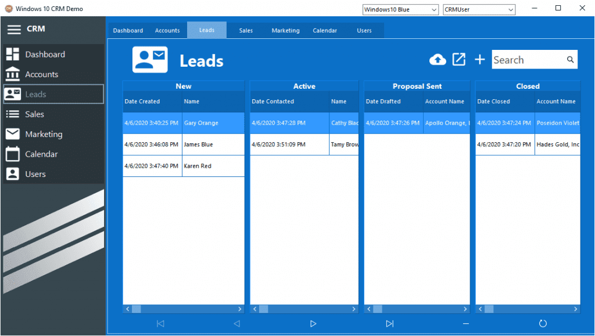Go to last record navigation button
Viewport: 595px width, 336px height.
[x=390, y=323]
